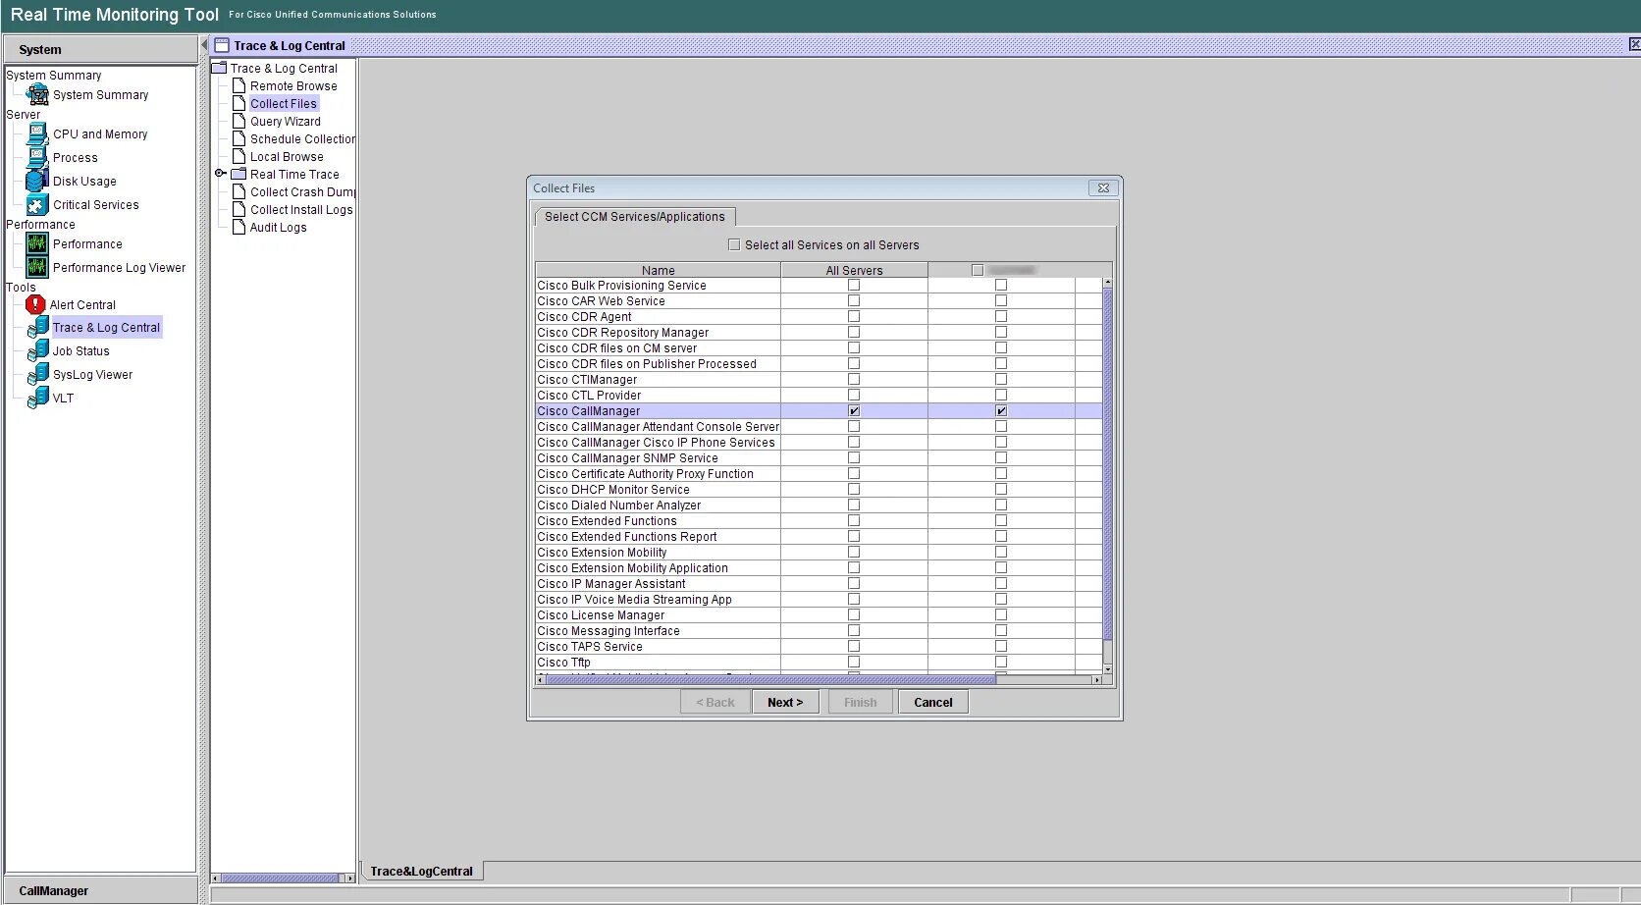Viewport: 1641px width, 905px height.
Task: Open the SysLog Viewer icon
Action: [37, 374]
